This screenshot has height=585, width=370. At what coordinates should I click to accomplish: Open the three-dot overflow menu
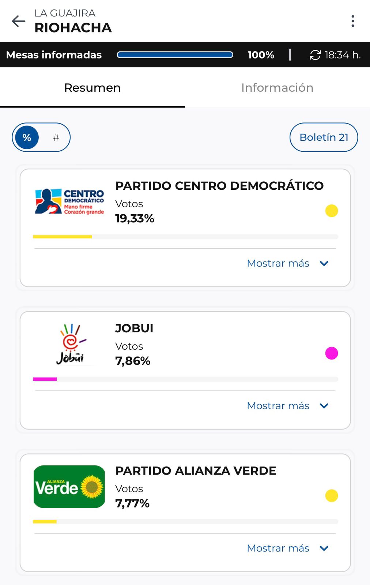click(352, 21)
